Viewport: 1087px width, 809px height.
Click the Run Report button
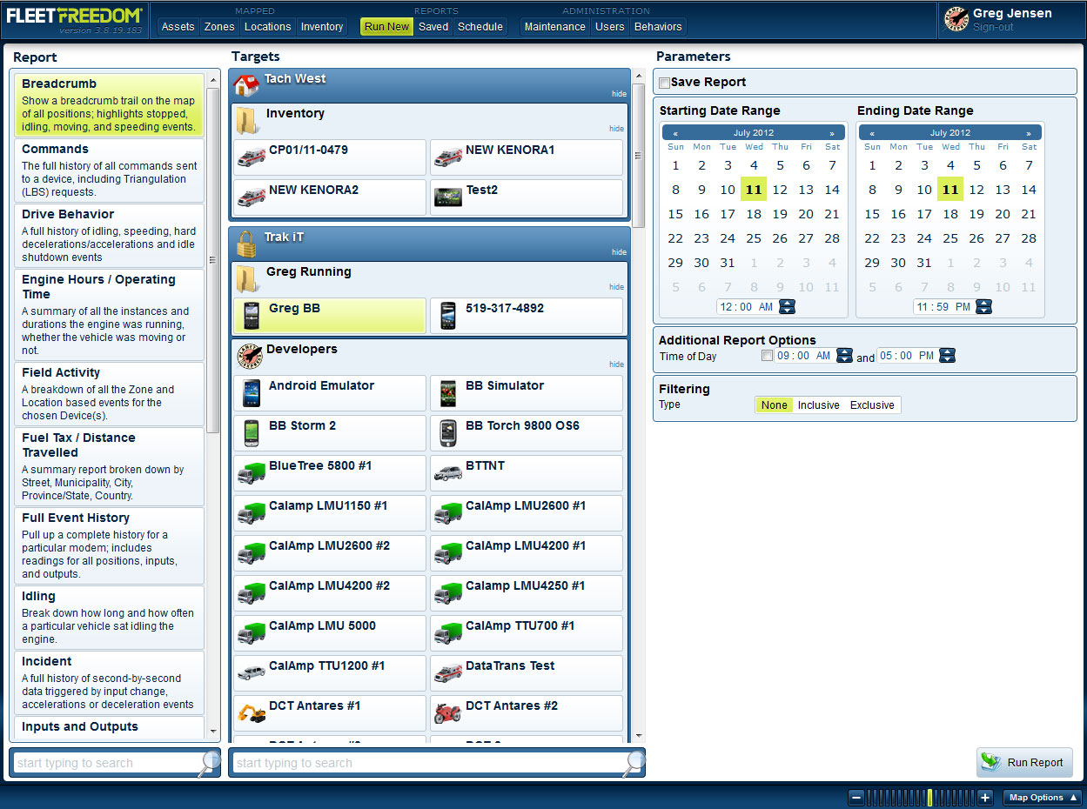1024,763
